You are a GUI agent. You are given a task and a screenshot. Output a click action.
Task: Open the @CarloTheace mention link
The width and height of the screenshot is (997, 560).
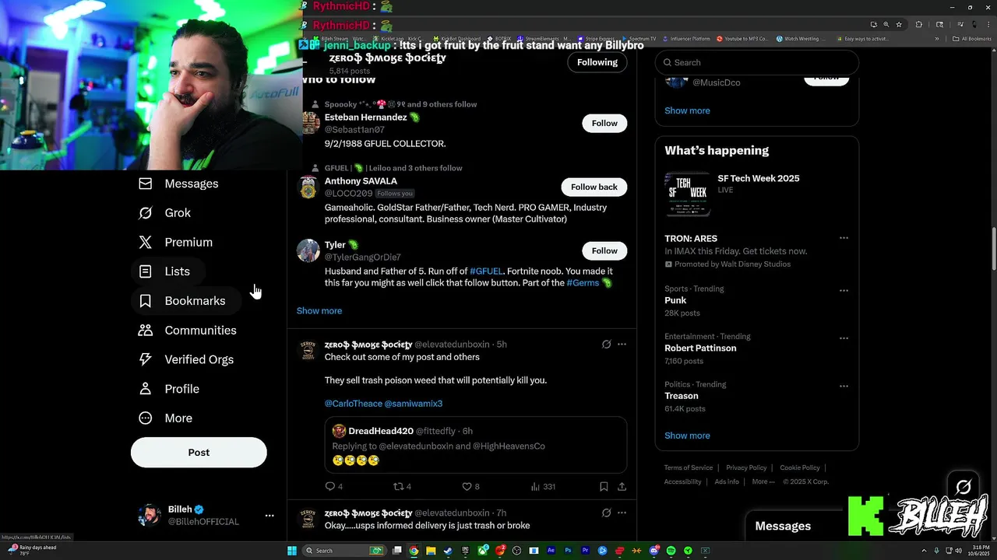353,404
